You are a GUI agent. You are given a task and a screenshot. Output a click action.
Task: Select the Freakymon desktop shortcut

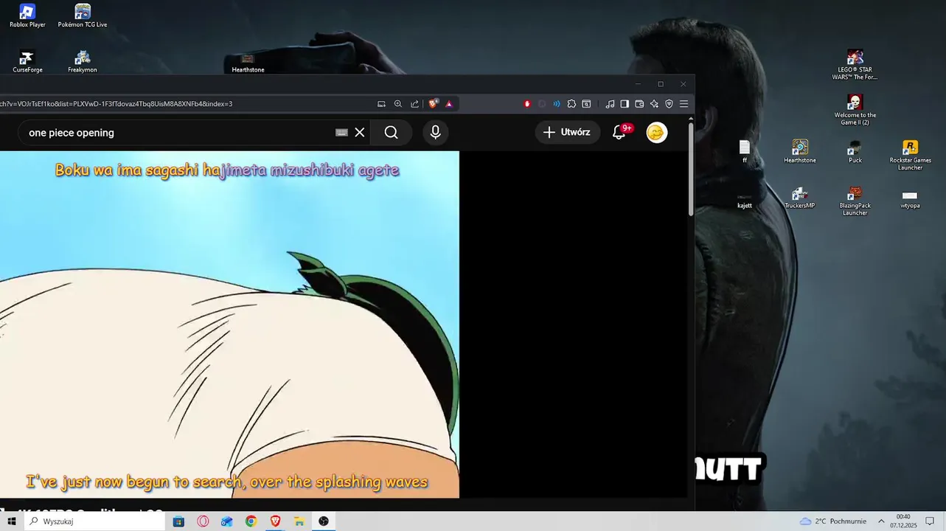click(x=83, y=62)
